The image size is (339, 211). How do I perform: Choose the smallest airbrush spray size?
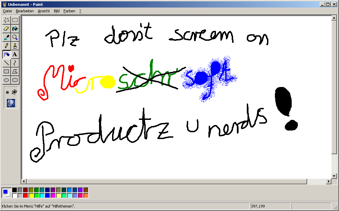pos(8,92)
